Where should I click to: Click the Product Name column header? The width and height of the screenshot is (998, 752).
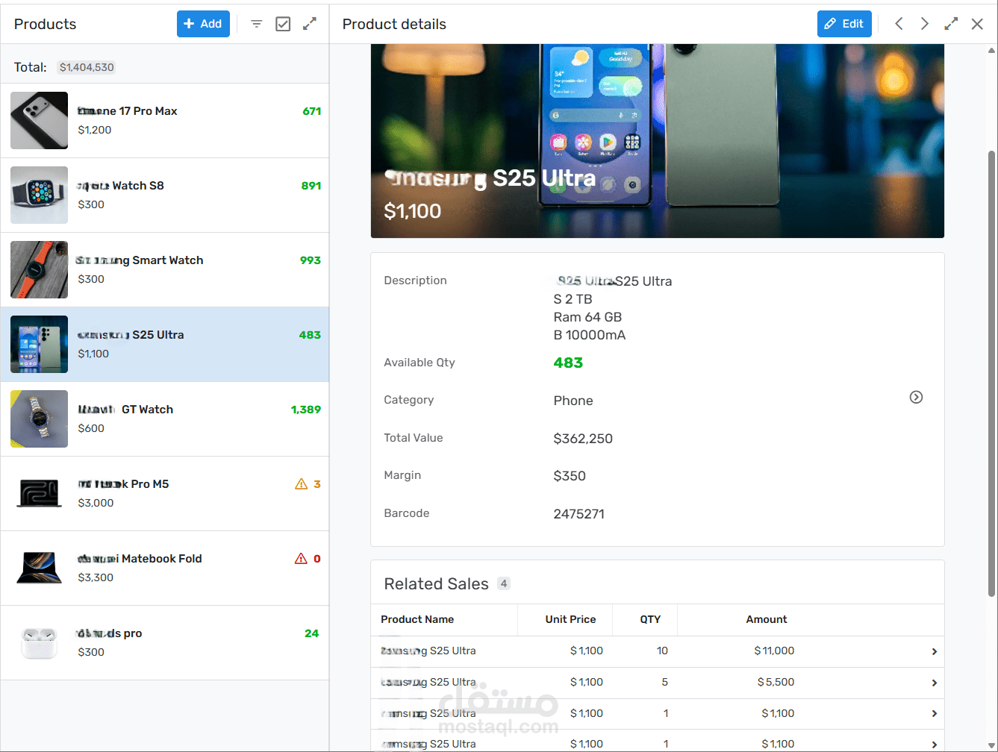point(417,619)
